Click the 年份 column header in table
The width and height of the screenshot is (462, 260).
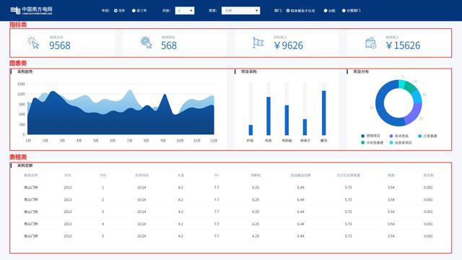[68, 175]
